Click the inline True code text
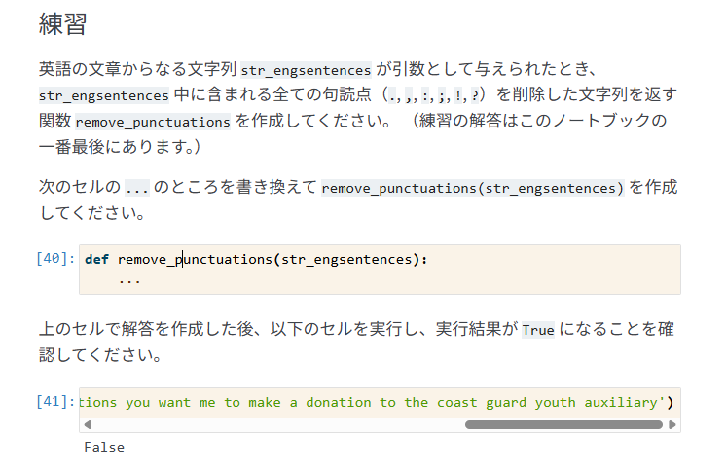Image resolution: width=726 pixels, height=472 pixels. [x=538, y=330]
